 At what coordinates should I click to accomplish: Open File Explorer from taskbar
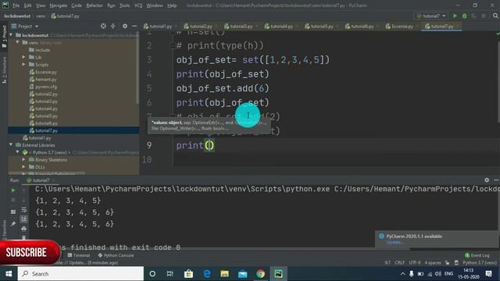[224, 274]
